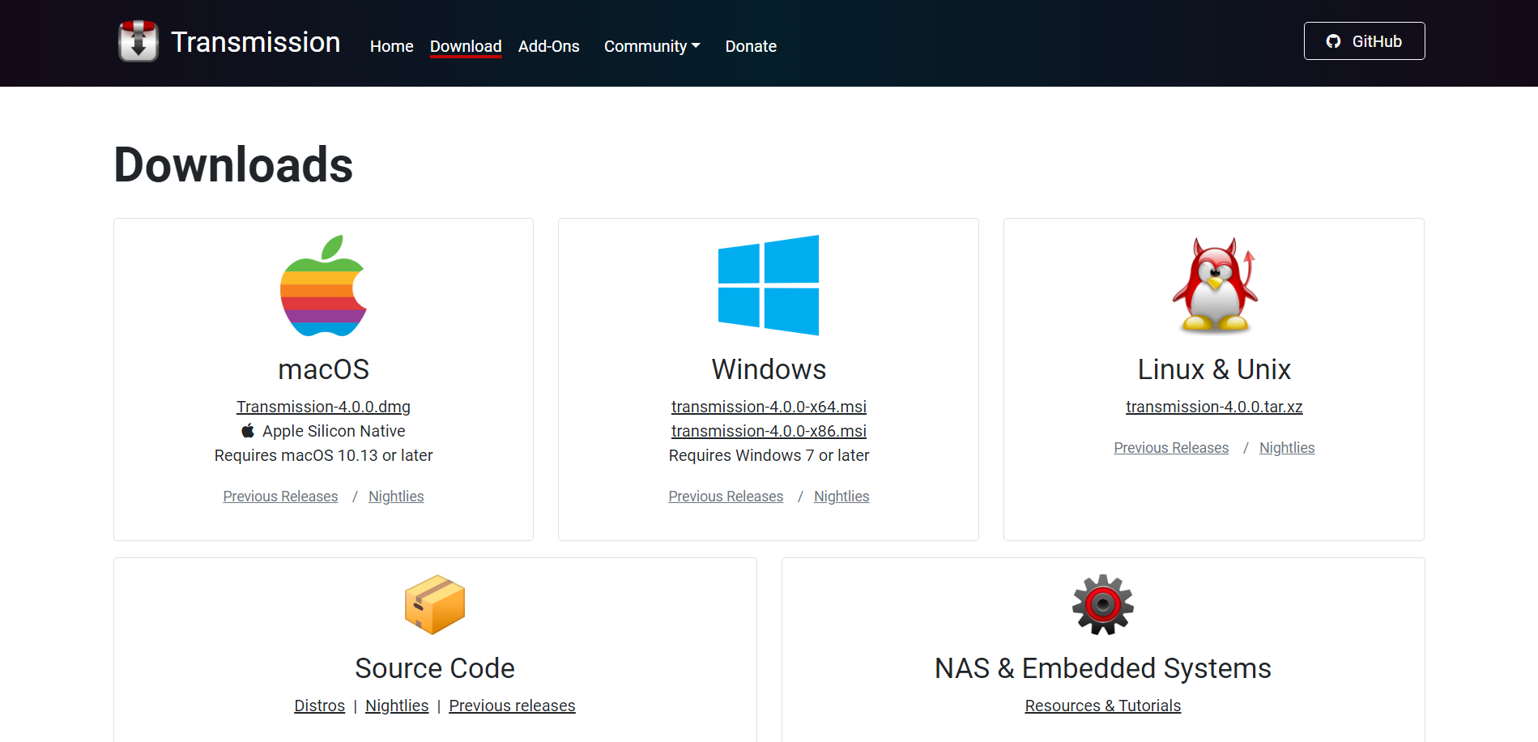This screenshot has height=742, width=1538.
Task: Open Resources & Tutorials link
Action: [x=1102, y=706]
